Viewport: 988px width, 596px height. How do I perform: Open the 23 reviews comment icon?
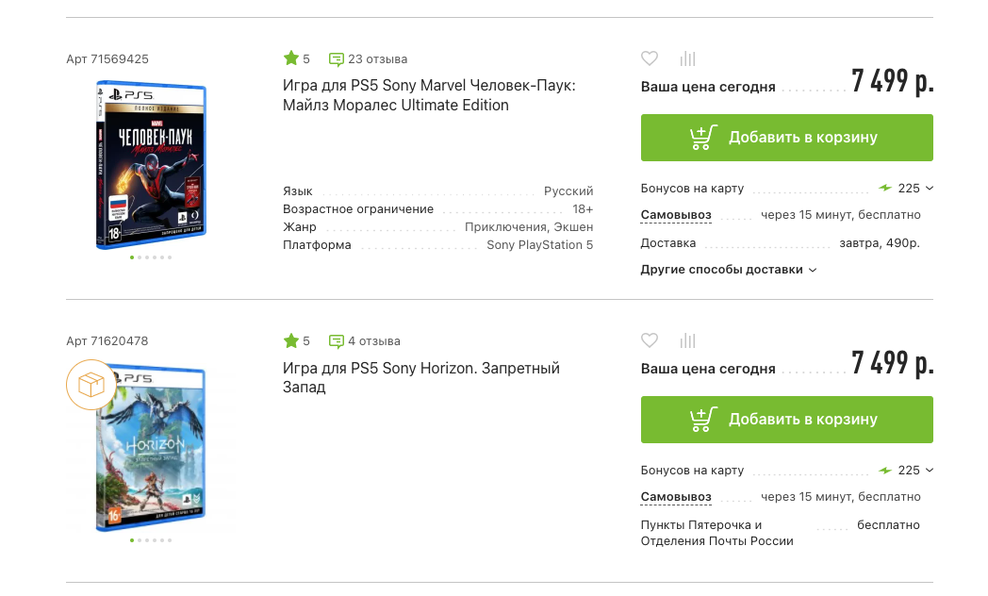(337, 59)
